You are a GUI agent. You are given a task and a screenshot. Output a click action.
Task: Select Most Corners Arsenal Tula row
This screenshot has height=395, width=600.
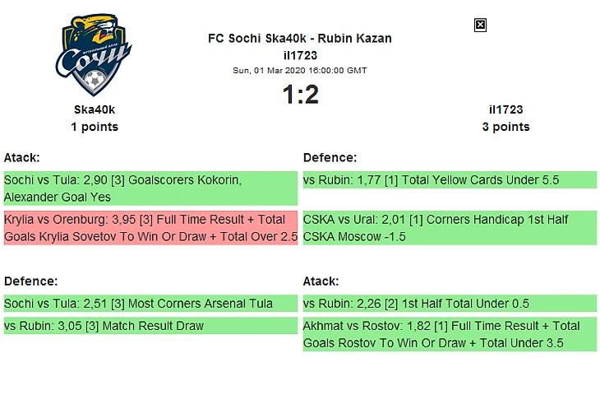pos(150,303)
